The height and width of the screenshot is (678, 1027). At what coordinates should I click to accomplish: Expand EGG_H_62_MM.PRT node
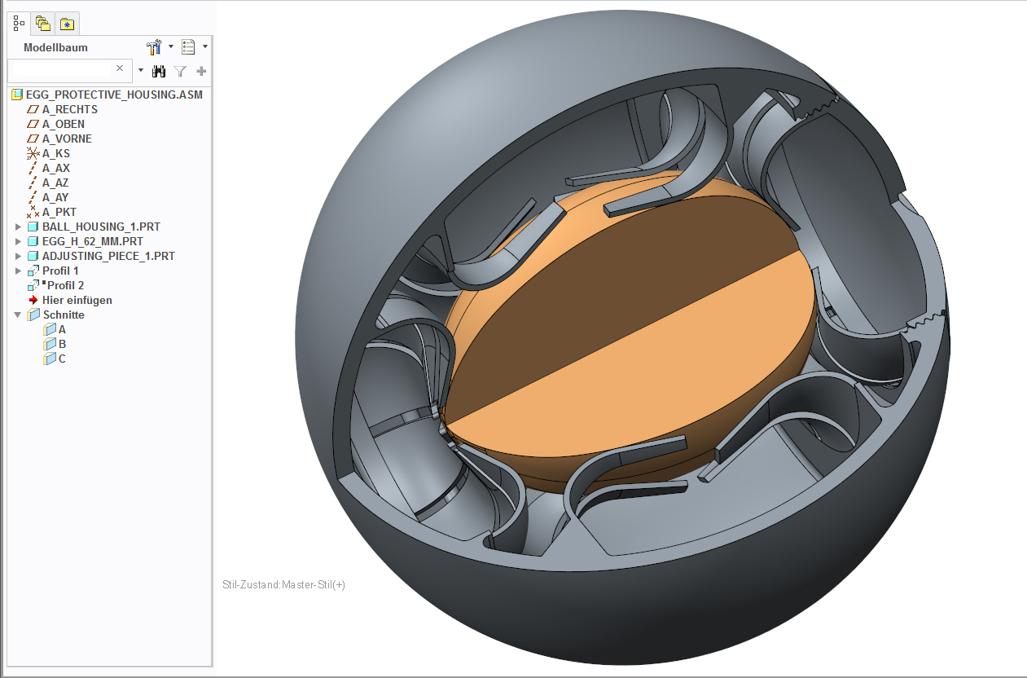tap(18, 241)
